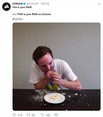The width and height of the screenshot is (103, 117).
Task: View the 11万 likes count
Action: point(48,115)
